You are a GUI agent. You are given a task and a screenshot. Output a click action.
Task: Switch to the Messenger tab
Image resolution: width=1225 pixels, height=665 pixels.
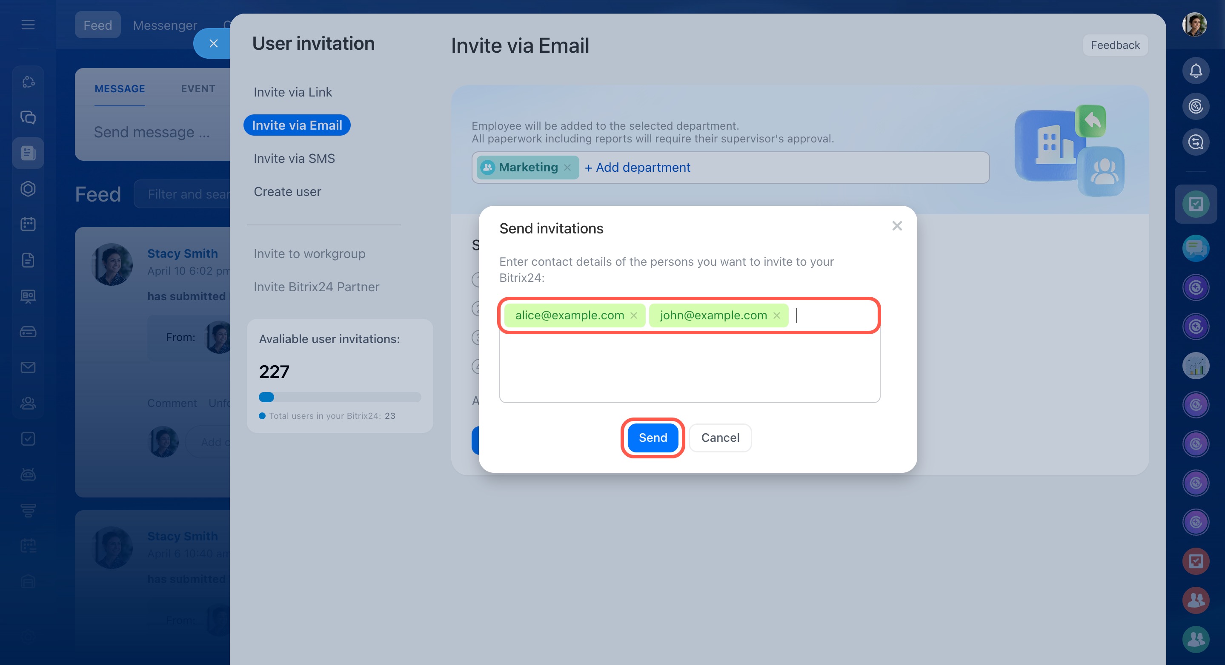(x=165, y=25)
